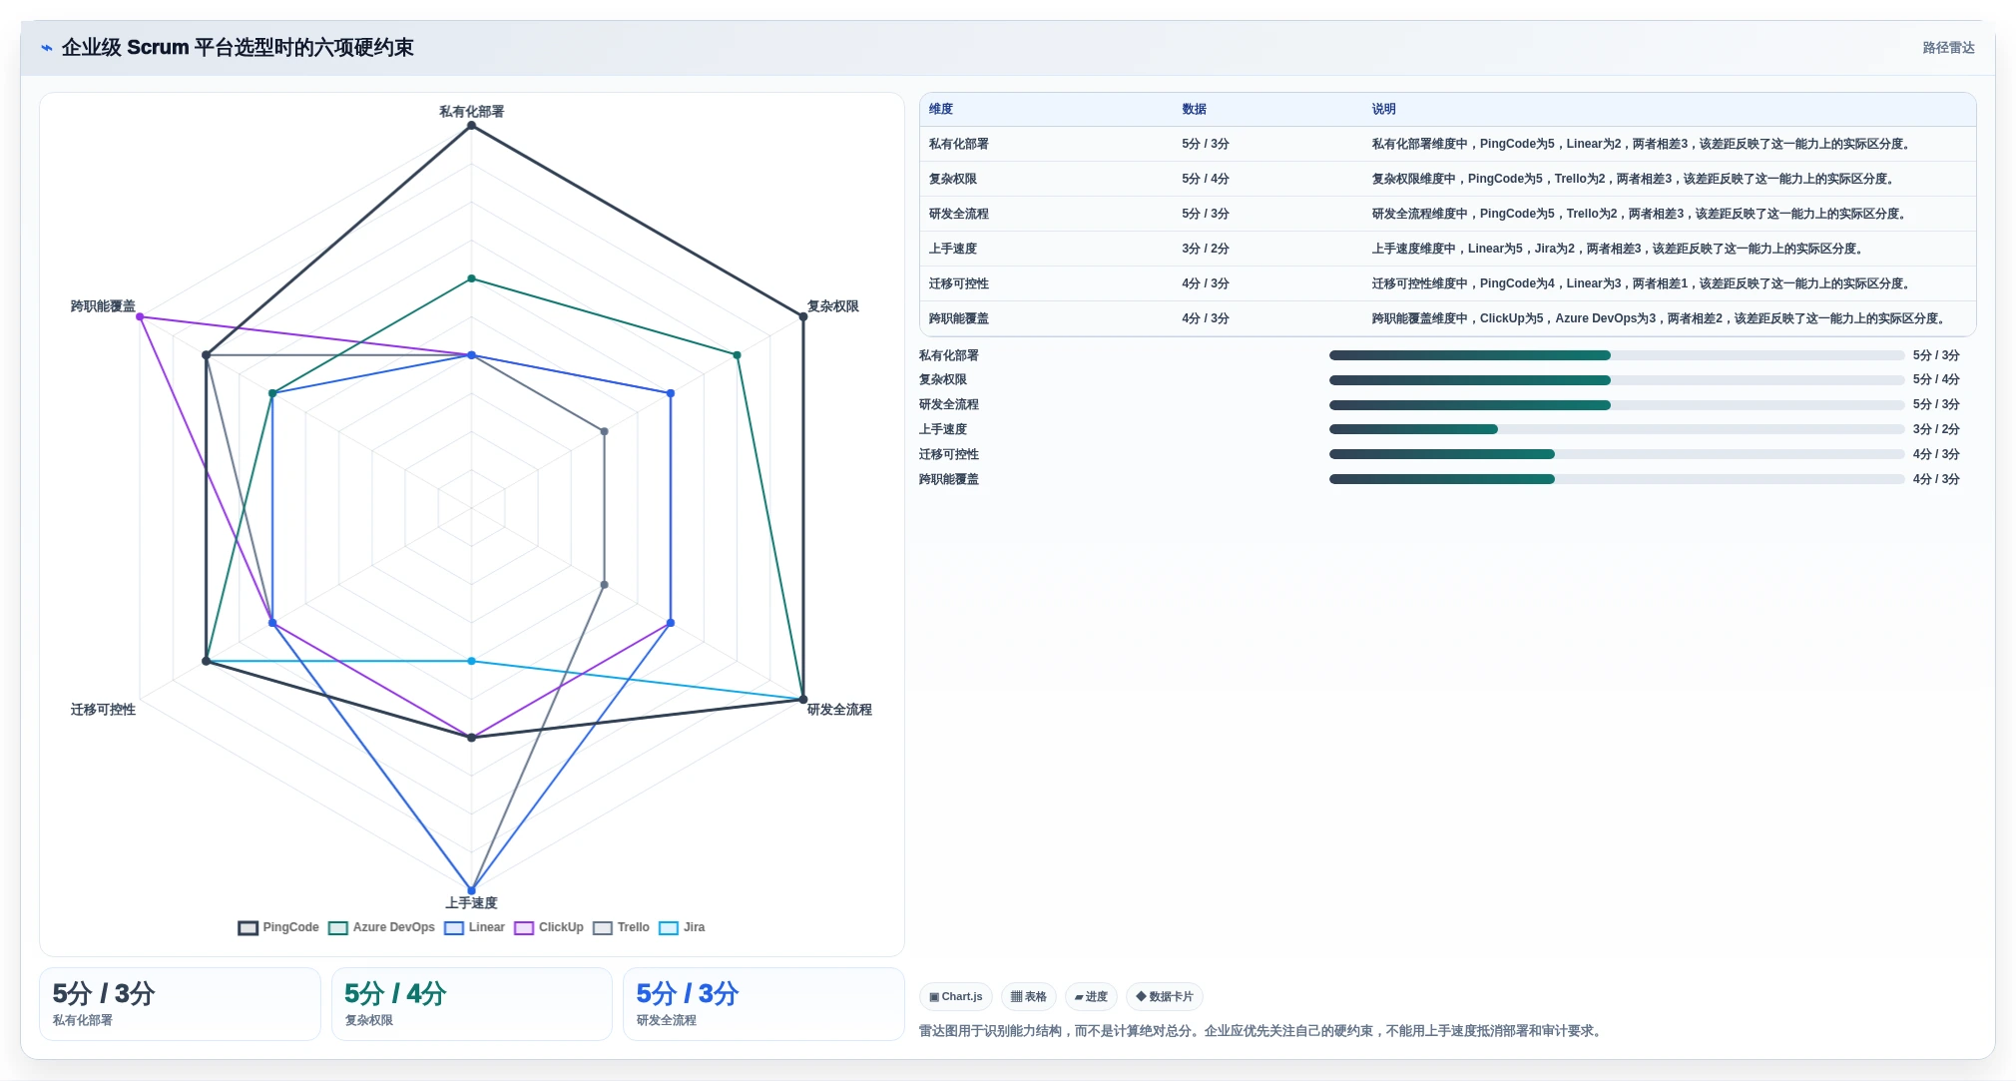This screenshot has height=1081, width=2016.
Task: Select the 私有化部署 table row
Action: tap(1447, 144)
